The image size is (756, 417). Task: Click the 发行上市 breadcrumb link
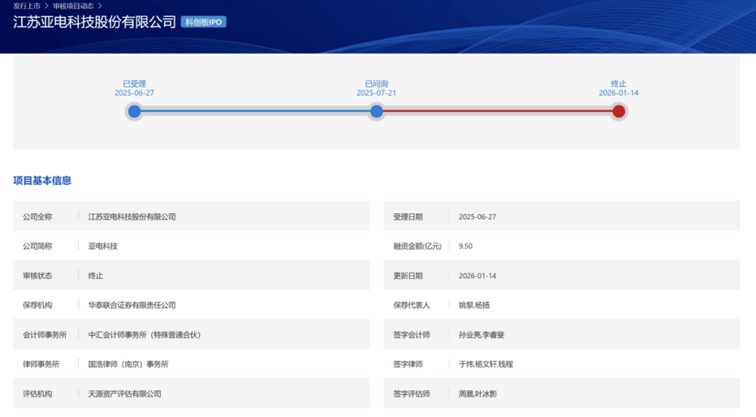point(26,5)
